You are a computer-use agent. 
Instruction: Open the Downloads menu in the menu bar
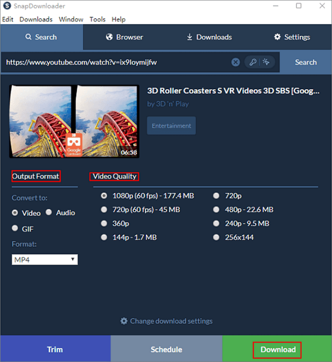pyautogui.click(x=36, y=19)
